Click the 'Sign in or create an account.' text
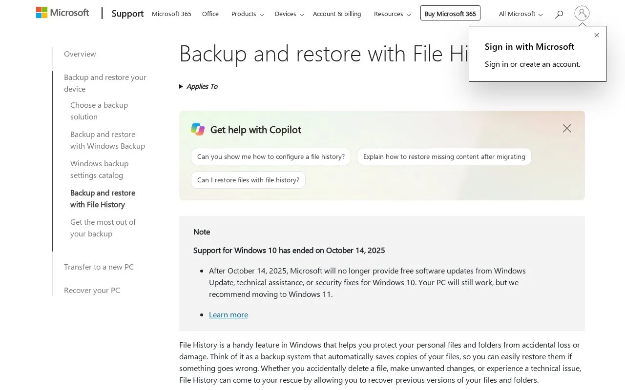 532,64
